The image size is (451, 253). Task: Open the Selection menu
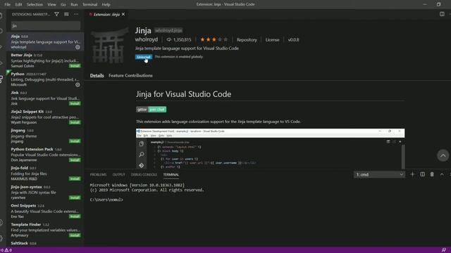click(x=35, y=4)
